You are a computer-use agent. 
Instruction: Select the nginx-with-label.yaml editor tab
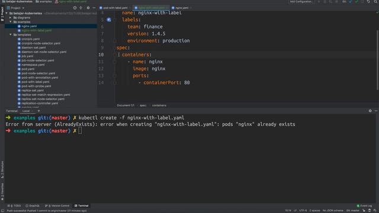click(151, 8)
